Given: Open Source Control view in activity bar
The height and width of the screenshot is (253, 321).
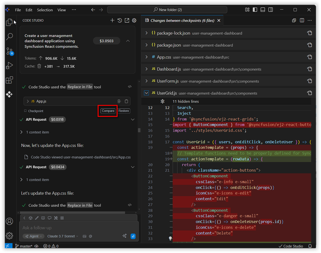Looking at the screenshot, I should (9, 51).
